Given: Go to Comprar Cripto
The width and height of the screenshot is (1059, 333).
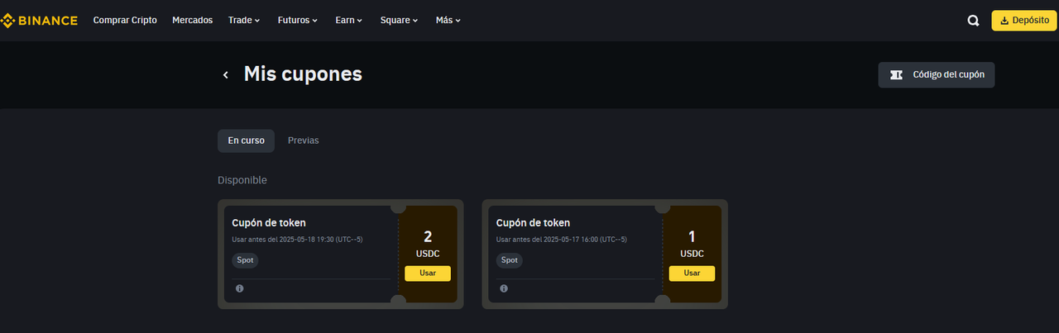Looking at the screenshot, I should pyautogui.click(x=125, y=20).
